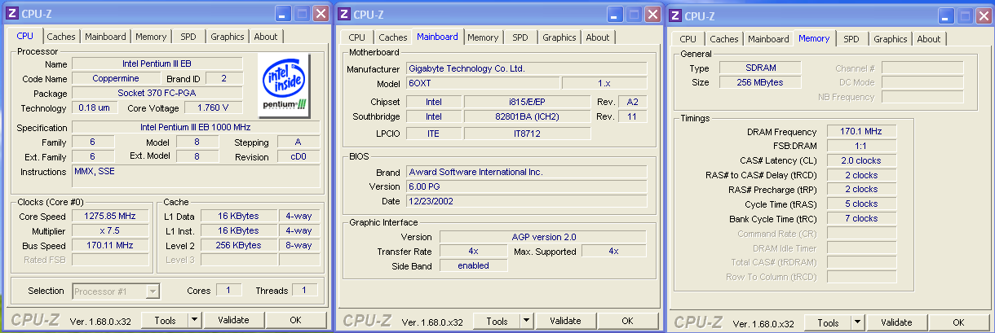The image size is (995, 333).
Task: Expand the Tools dropdown arrow in the right window
Action: click(858, 323)
